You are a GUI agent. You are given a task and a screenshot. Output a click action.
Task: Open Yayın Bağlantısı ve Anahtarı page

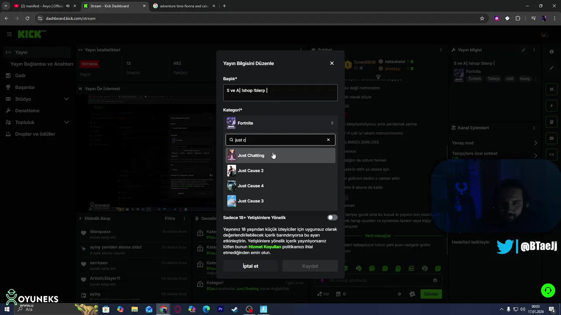42,64
